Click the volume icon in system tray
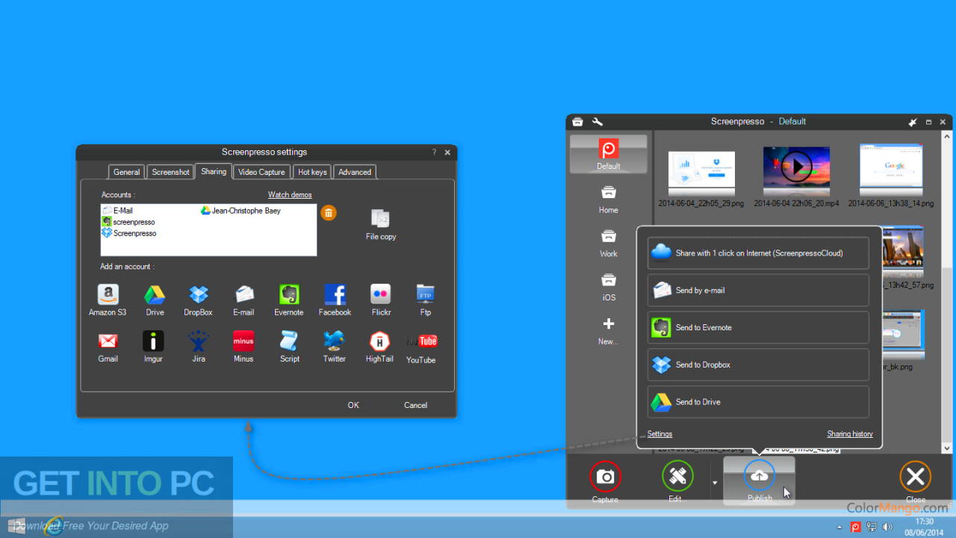The height and width of the screenshot is (538, 956). (x=887, y=527)
